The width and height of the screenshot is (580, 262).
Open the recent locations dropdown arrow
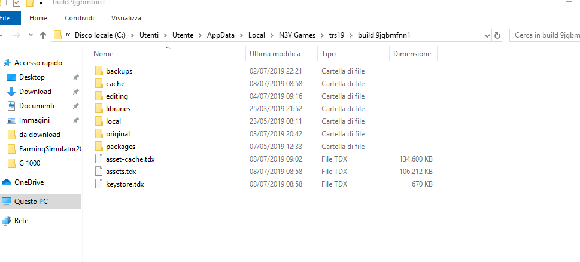pos(31,35)
